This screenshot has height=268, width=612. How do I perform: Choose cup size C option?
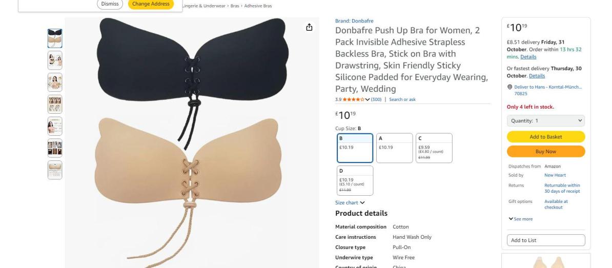(434, 148)
